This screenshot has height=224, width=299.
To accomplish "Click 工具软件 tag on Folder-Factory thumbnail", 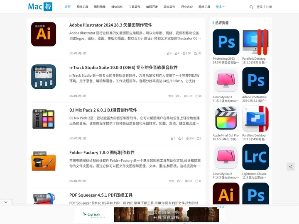I will pos(40,153).
